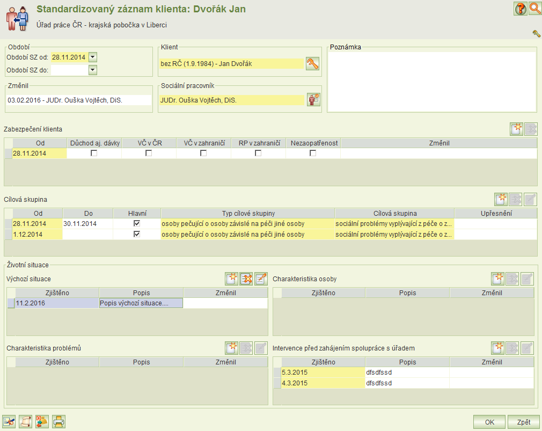The image size is (542, 431).
Task: Click the person icon beside Sociální pracovník field
Action: (313, 99)
